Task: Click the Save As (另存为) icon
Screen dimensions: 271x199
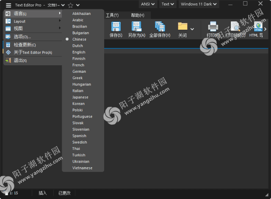Action: (136, 26)
